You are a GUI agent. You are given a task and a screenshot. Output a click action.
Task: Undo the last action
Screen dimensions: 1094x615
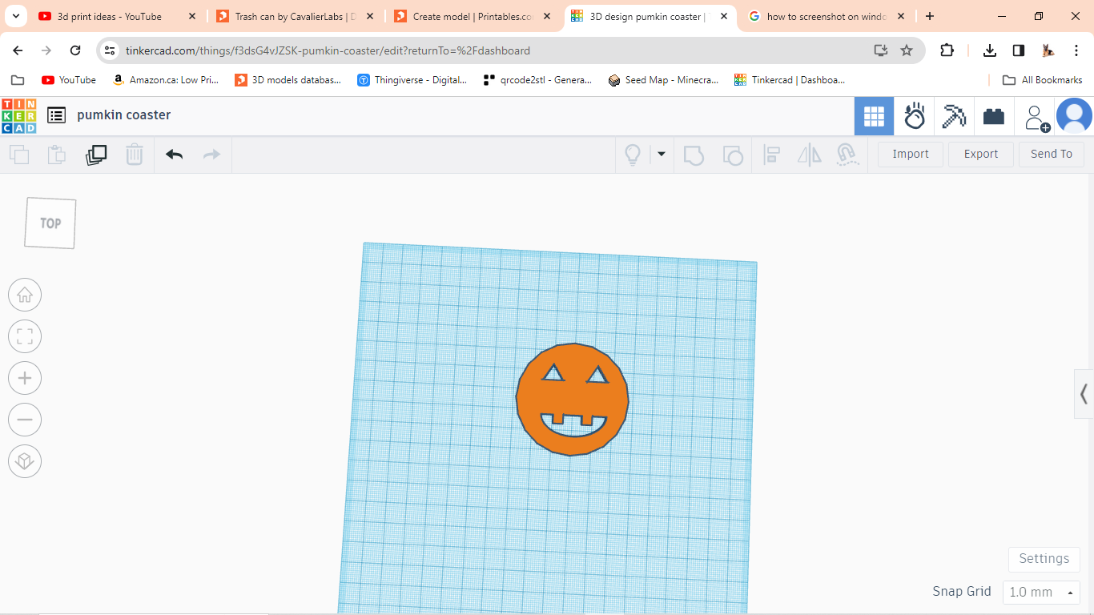[x=175, y=155]
